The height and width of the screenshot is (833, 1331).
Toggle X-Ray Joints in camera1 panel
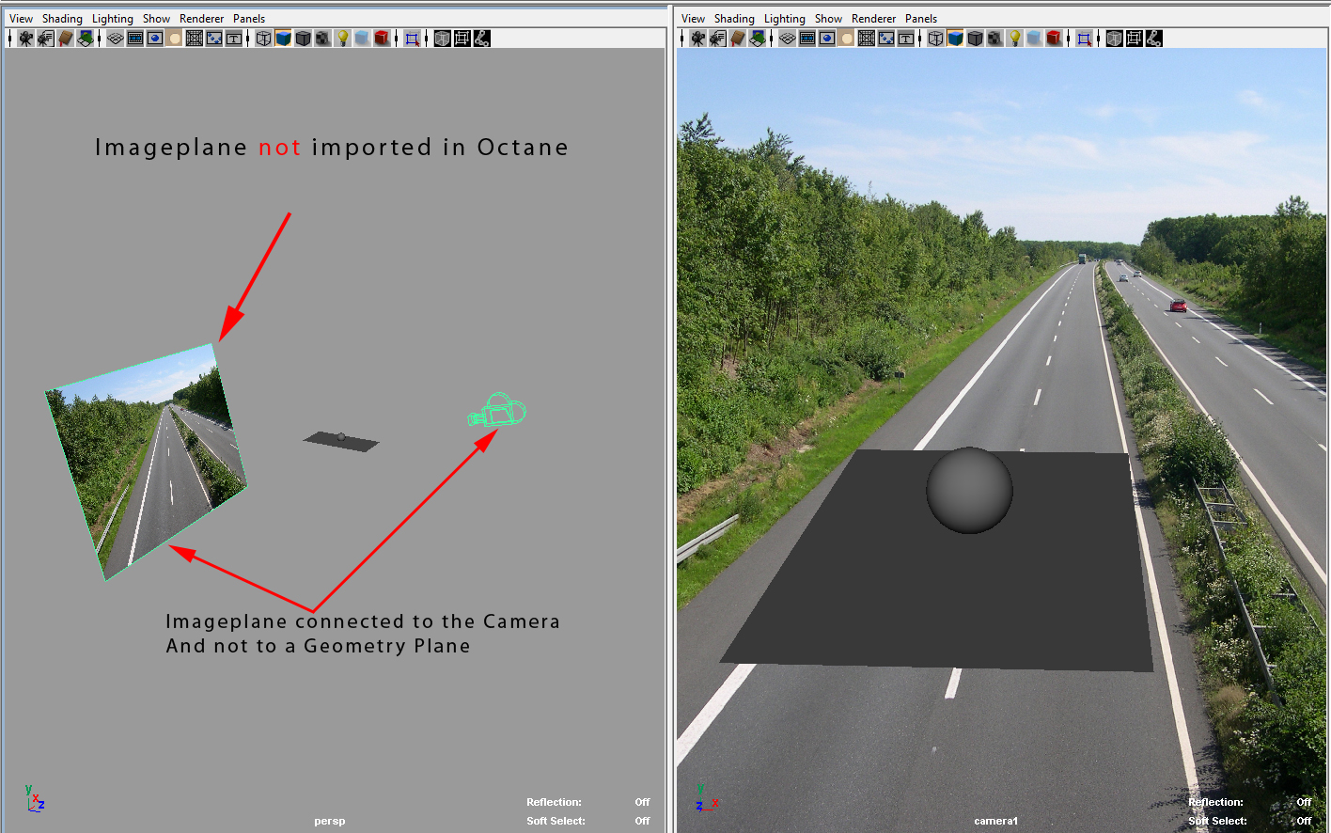(x=1154, y=39)
